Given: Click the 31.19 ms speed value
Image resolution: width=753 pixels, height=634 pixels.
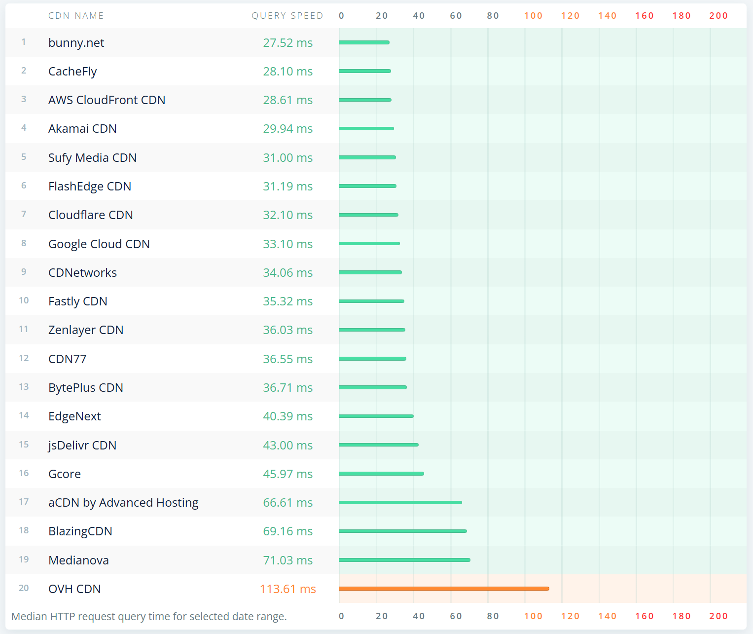Looking at the screenshot, I should point(288,186).
